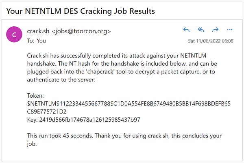The image size is (244, 163).
Task: Click the final word 'job.' in the message
Action: [x=32, y=144]
